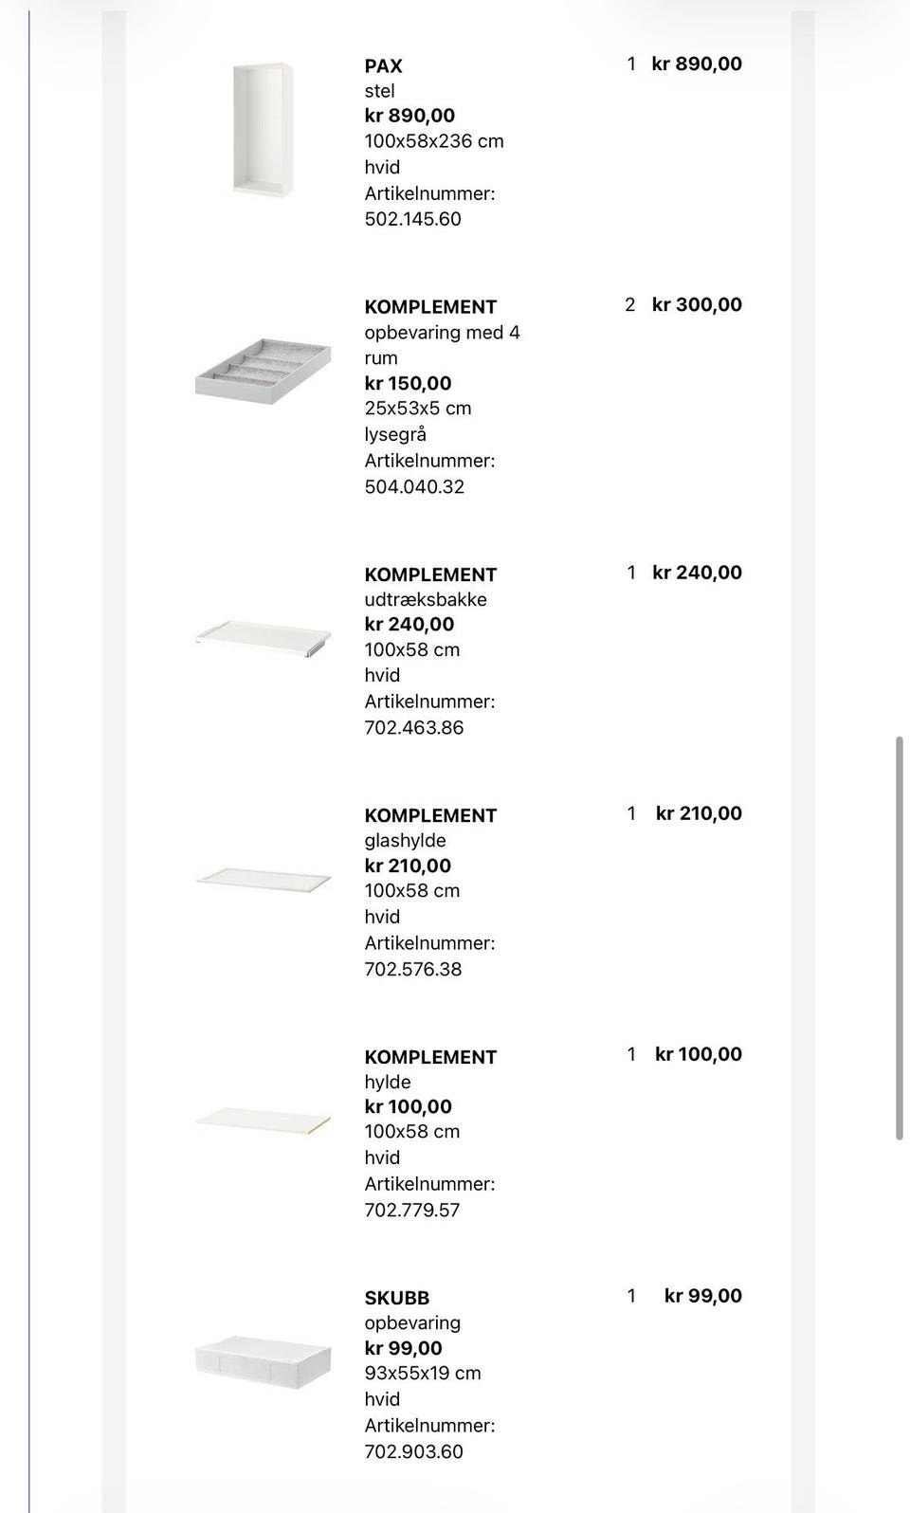The height and width of the screenshot is (1513, 910).
Task: Click the kr 300,00 total price
Action: [697, 304]
